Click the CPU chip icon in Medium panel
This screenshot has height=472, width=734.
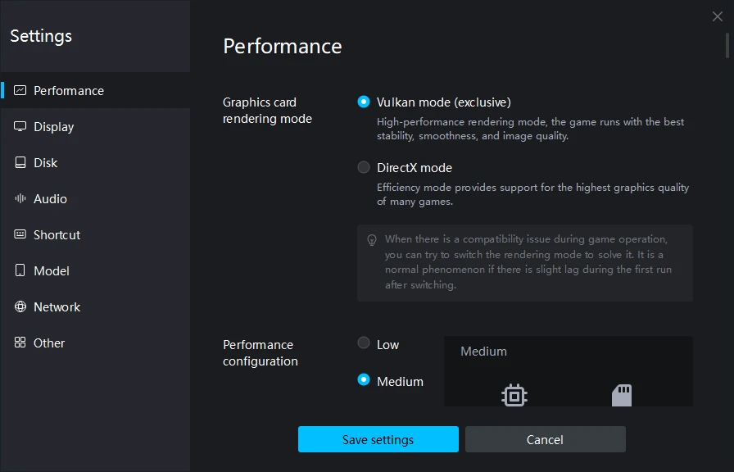[x=514, y=396]
